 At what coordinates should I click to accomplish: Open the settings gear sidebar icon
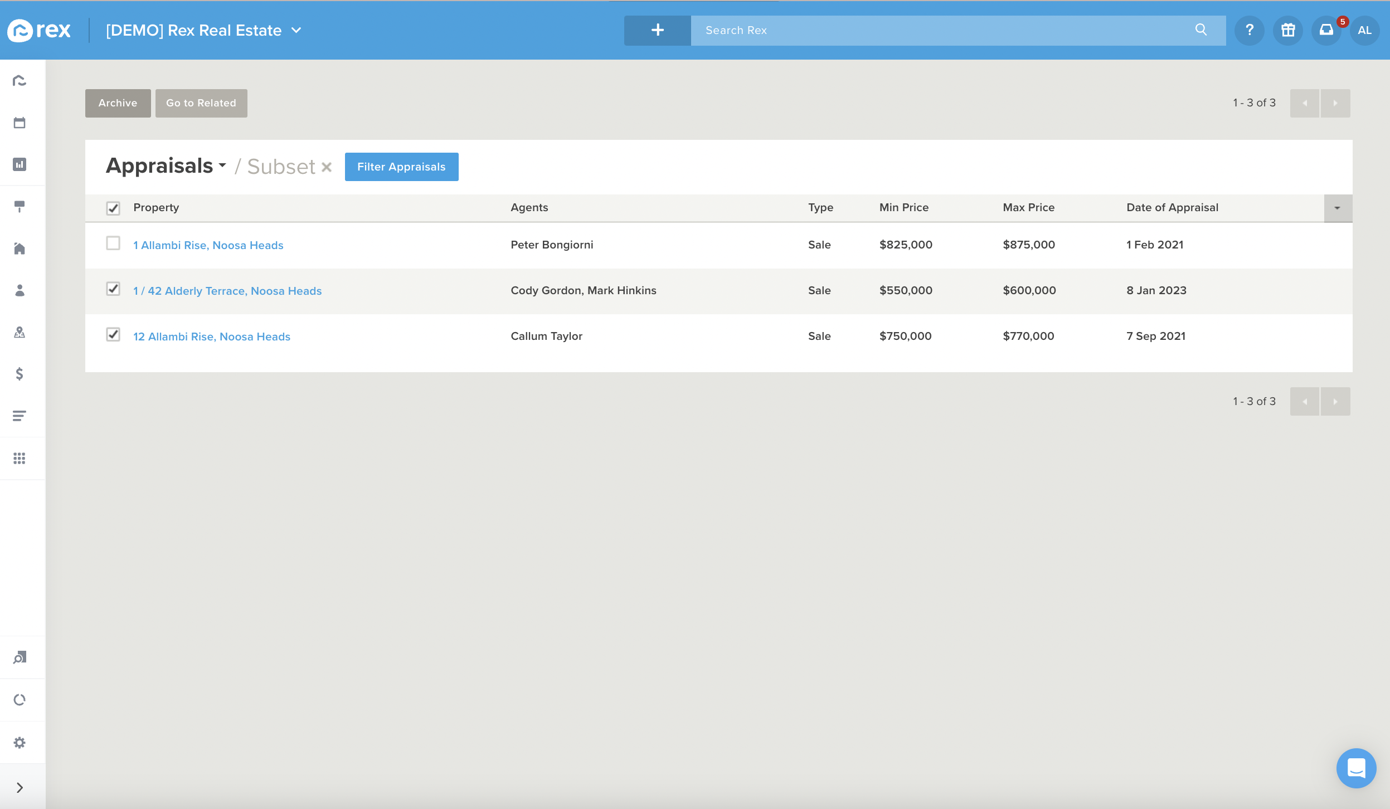(x=20, y=743)
